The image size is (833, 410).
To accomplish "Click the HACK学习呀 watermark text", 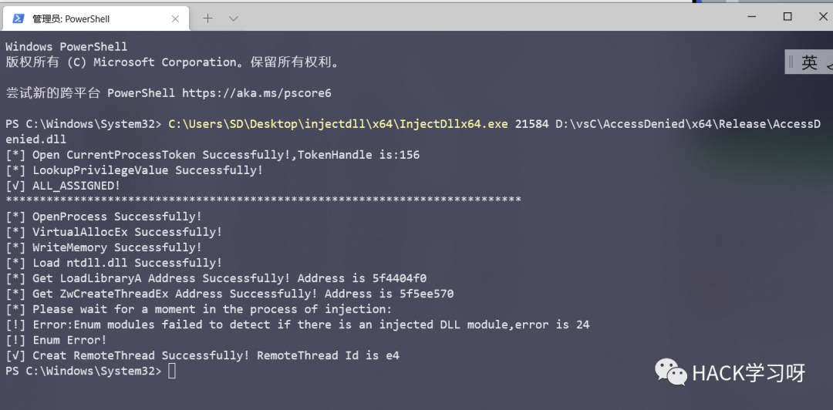I will pyautogui.click(x=748, y=373).
